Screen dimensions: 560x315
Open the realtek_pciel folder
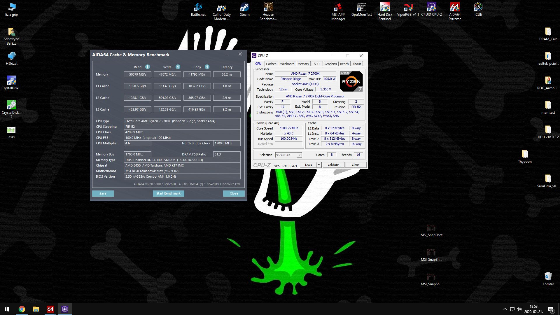pyautogui.click(x=548, y=58)
